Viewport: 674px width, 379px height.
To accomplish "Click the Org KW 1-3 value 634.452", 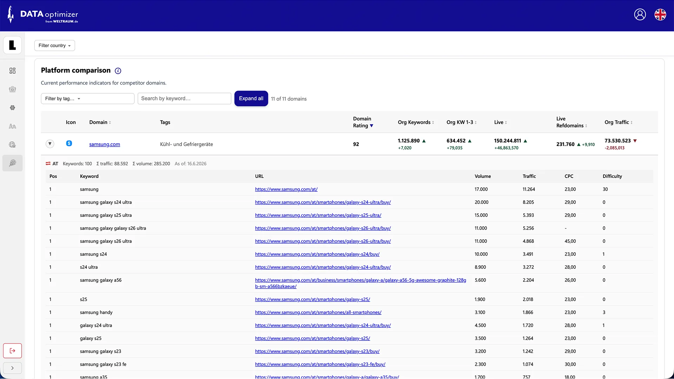I will coord(456,141).
